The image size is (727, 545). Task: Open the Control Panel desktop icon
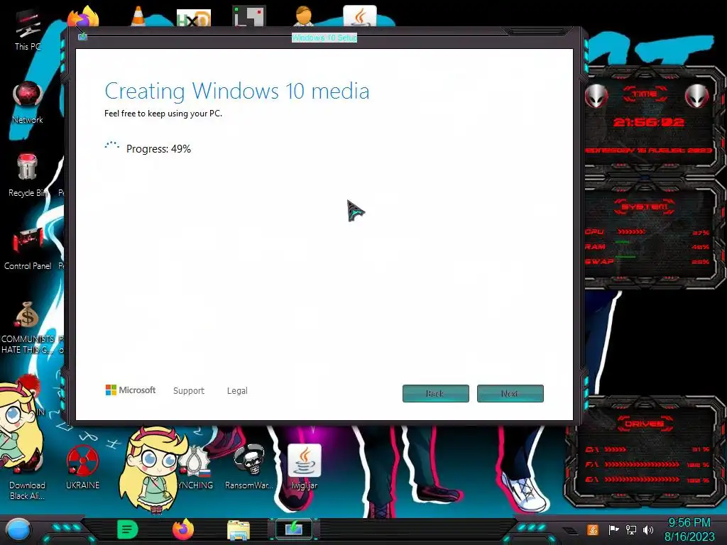tap(28, 249)
